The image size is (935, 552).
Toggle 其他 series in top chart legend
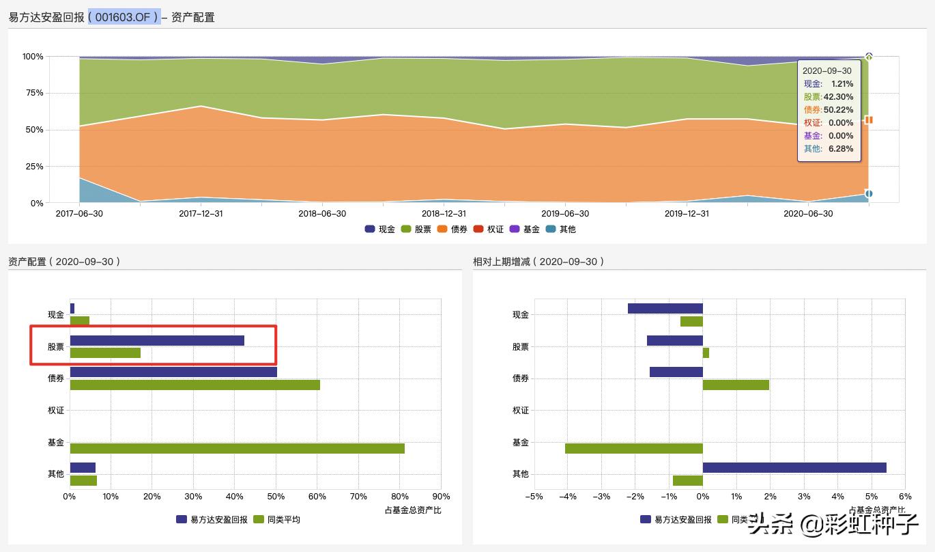point(561,230)
